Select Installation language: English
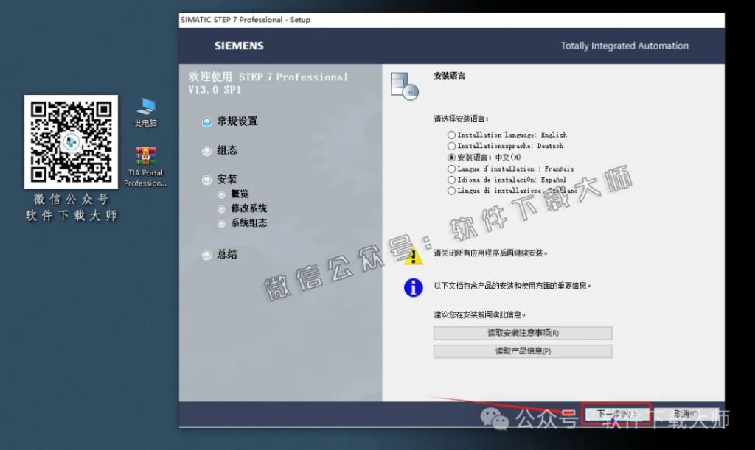Viewport: 755px width, 450px height. click(451, 135)
